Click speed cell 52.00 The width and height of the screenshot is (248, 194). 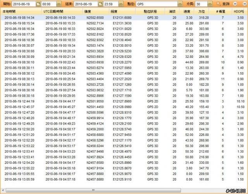[x=189, y=135]
